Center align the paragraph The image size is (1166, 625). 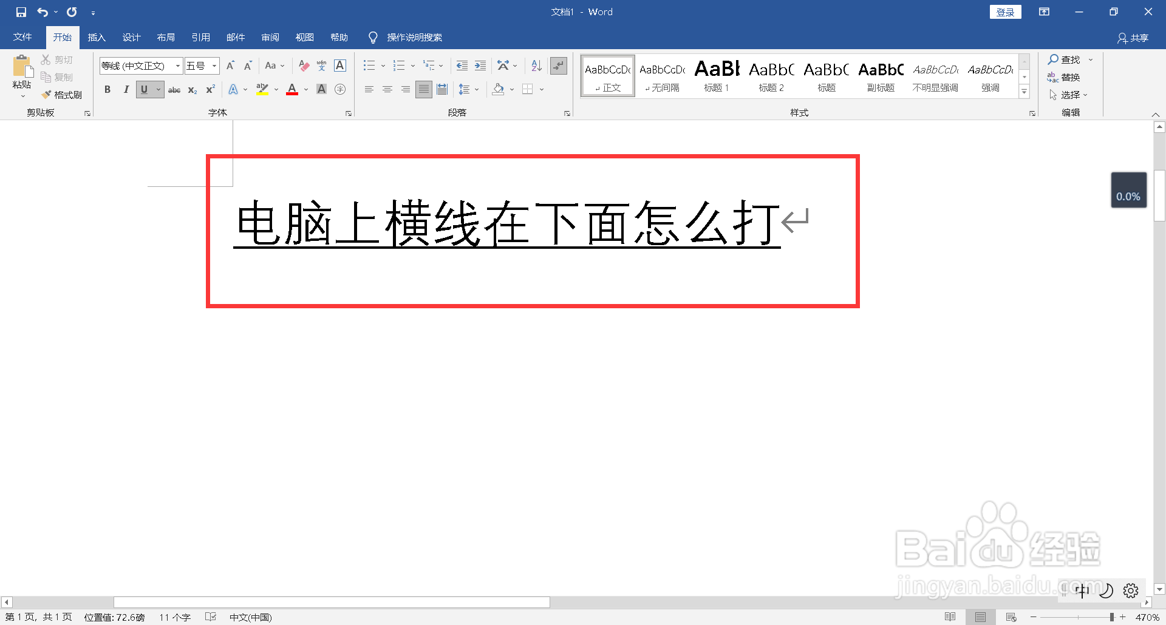pos(387,89)
